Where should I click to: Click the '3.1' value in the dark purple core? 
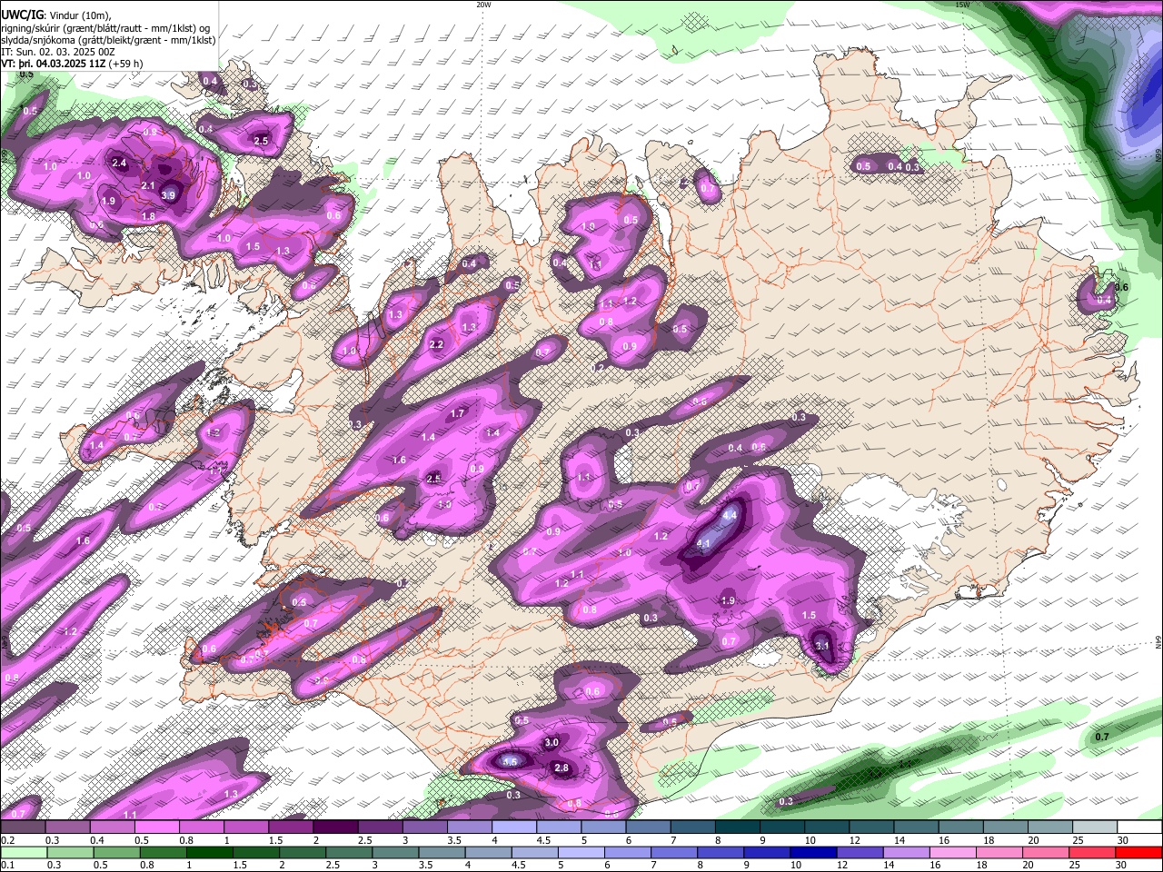pos(823,645)
